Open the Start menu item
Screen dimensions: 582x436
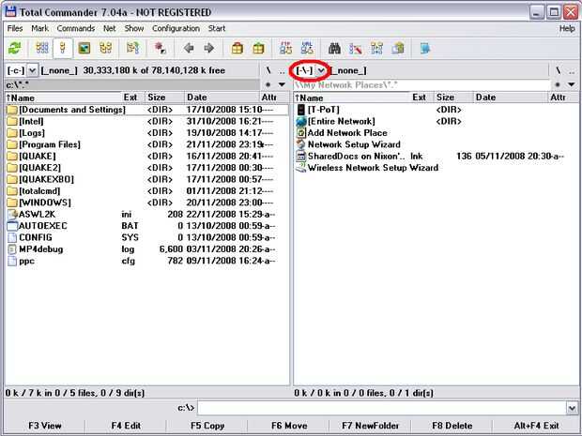coord(217,28)
